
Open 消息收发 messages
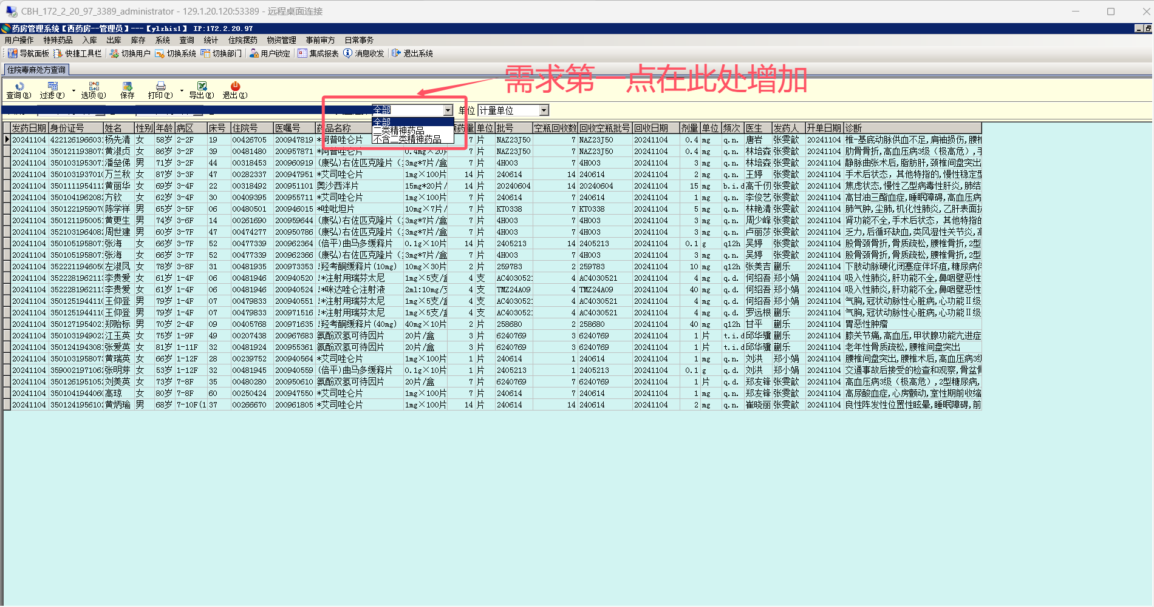364,53
